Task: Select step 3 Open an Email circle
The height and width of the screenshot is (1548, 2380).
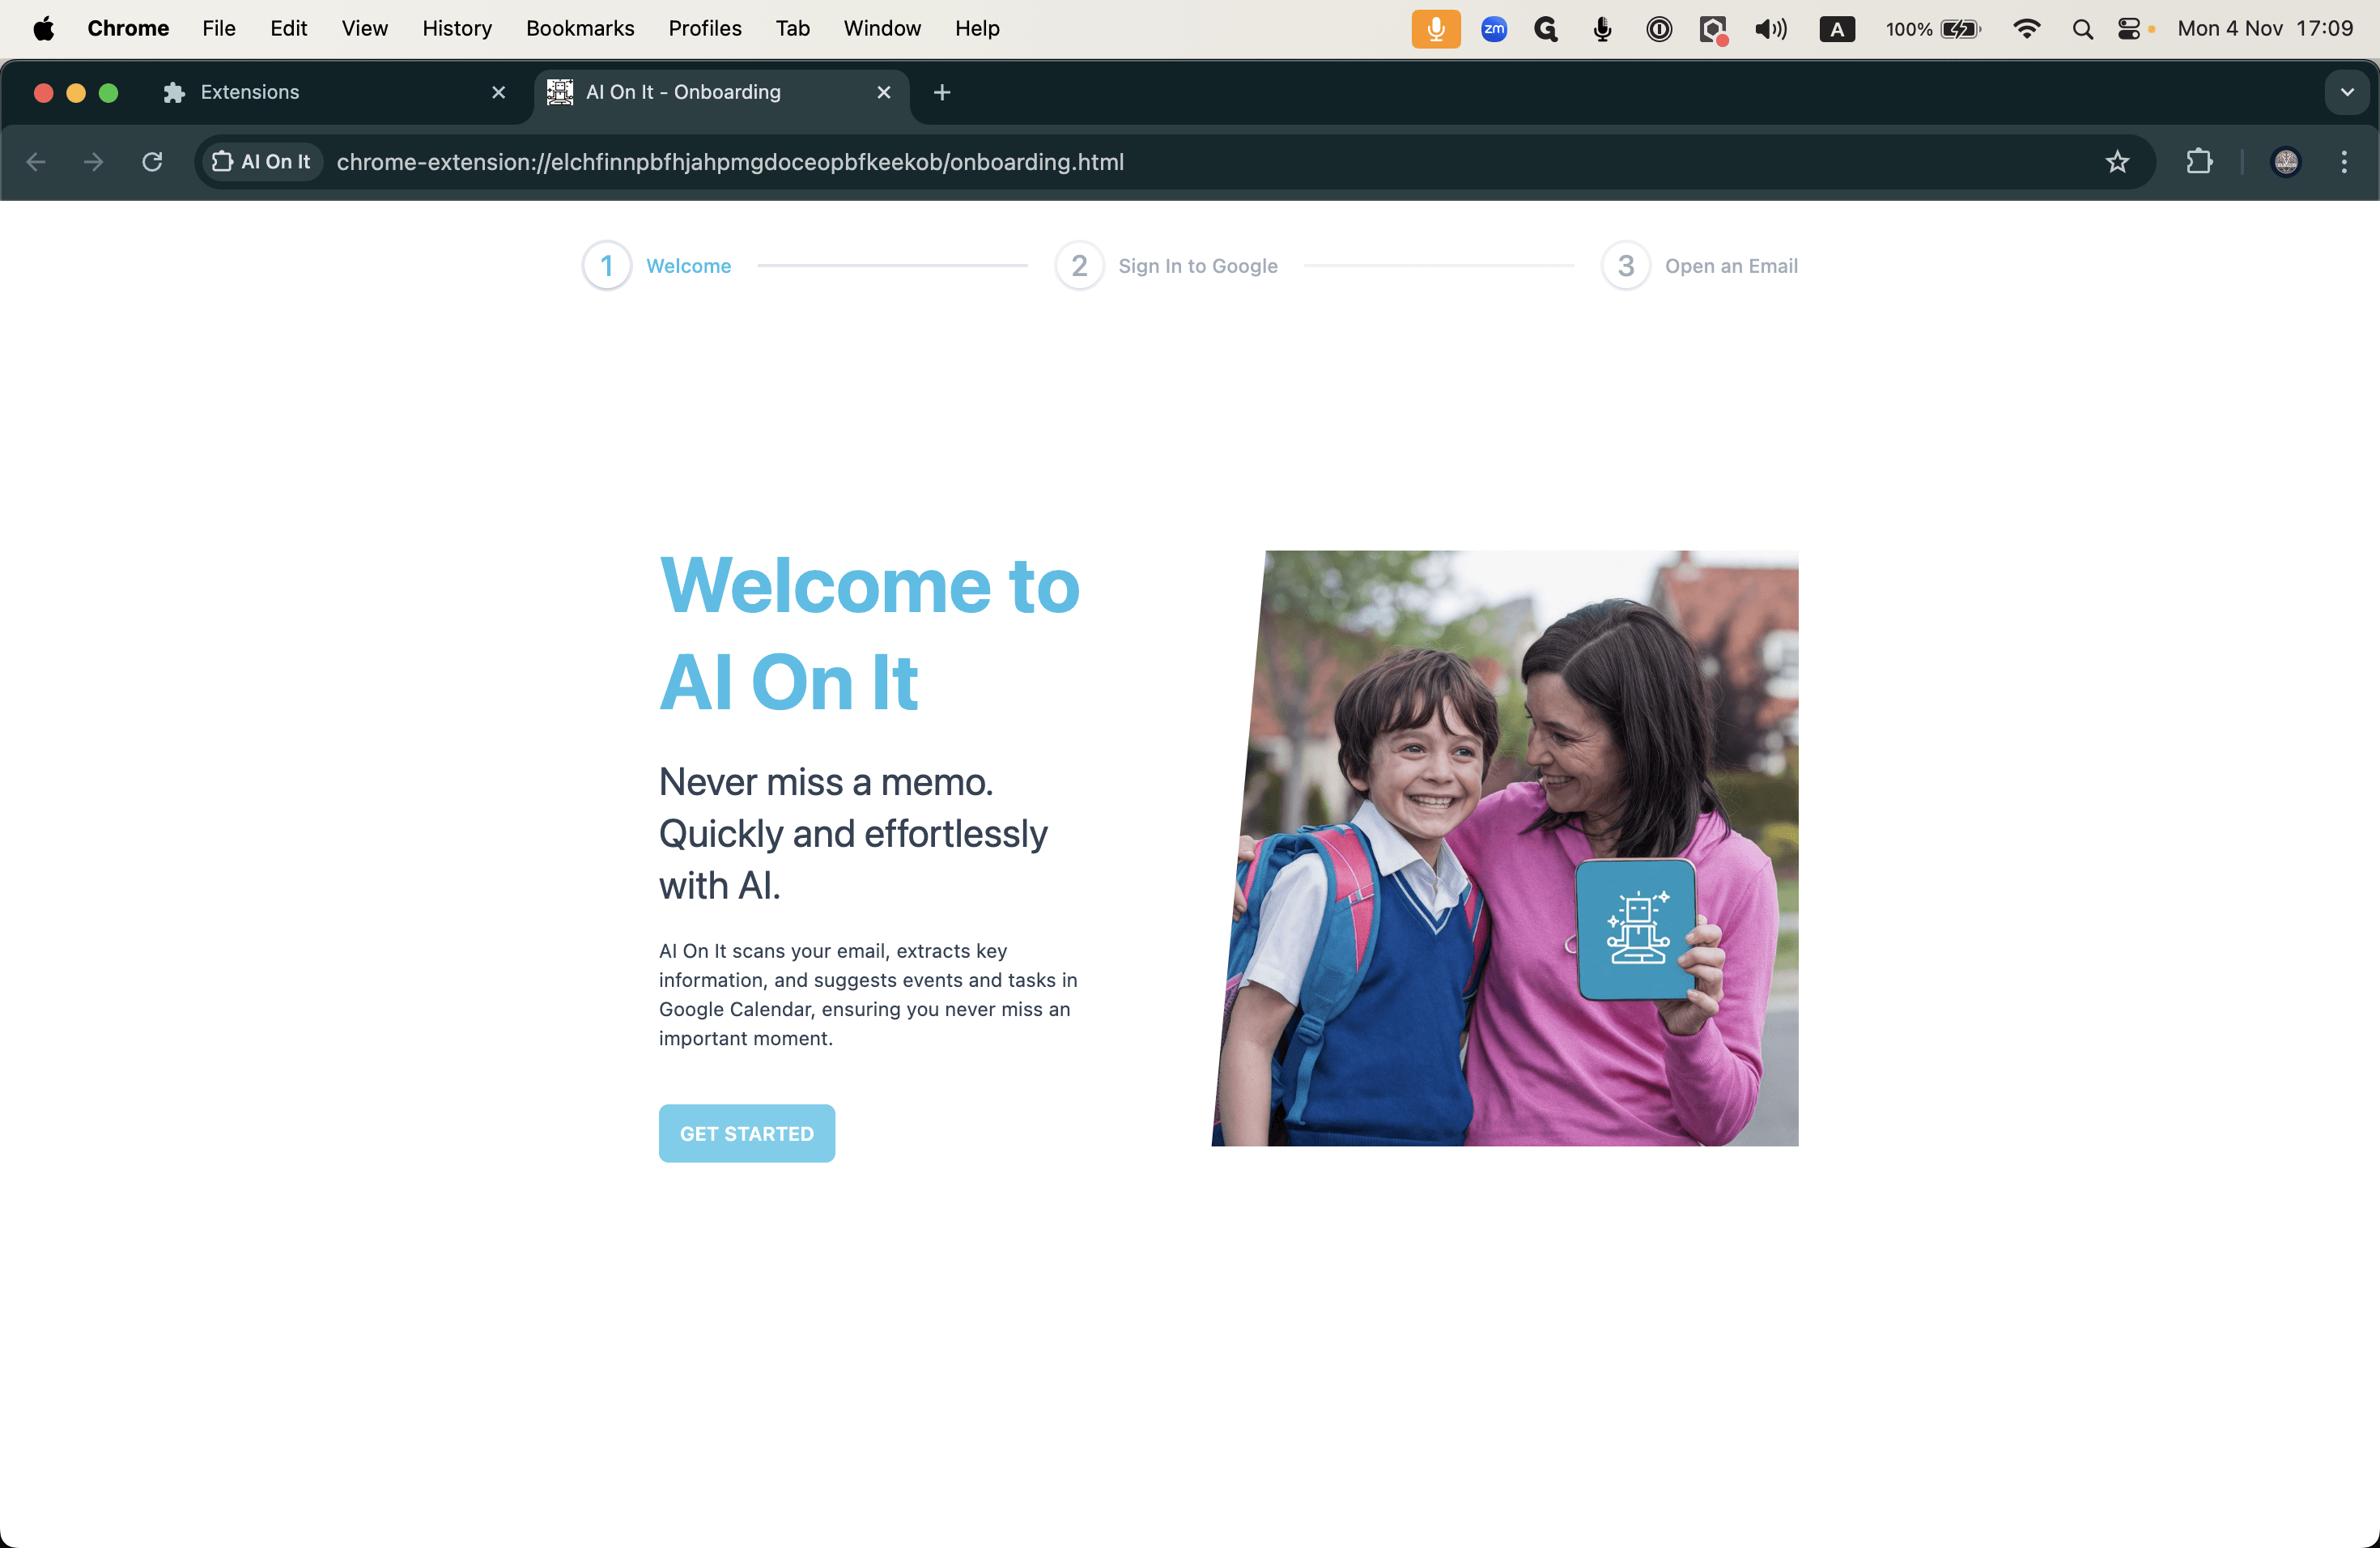Action: pyautogui.click(x=1626, y=266)
